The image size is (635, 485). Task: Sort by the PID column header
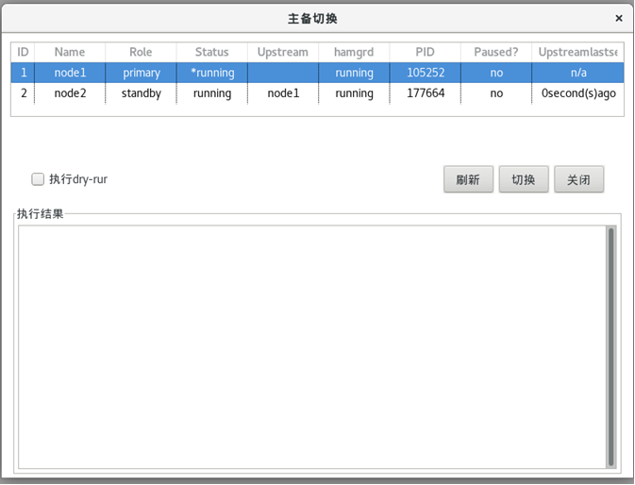425,52
